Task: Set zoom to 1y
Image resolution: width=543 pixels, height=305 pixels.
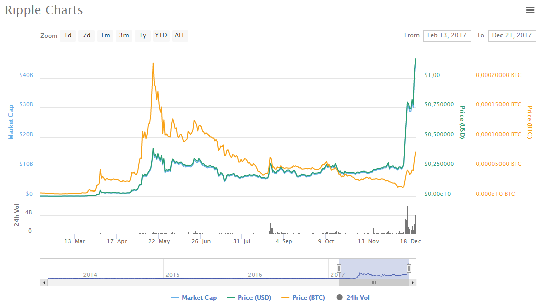Action: click(143, 35)
